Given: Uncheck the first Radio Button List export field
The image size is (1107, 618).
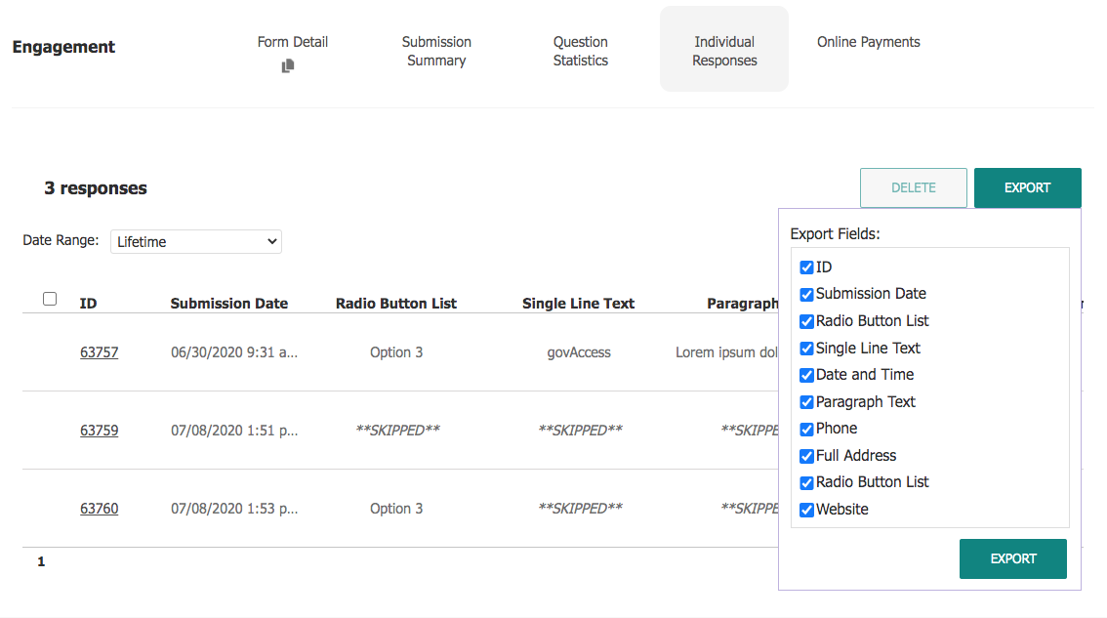Looking at the screenshot, I should 806,321.
